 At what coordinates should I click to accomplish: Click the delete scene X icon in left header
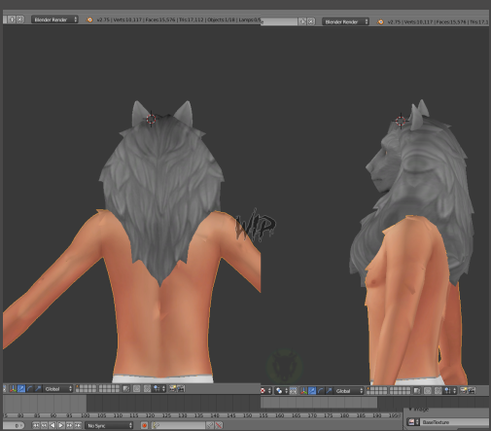(x=20, y=19)
